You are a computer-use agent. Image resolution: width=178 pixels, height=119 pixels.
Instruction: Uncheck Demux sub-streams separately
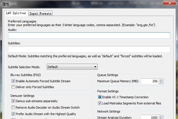pyautogui.click(x=13, y=101)
